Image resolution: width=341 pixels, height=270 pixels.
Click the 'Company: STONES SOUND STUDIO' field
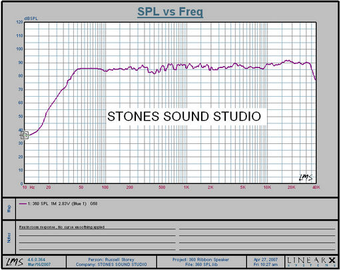click(x=111, y=265)
